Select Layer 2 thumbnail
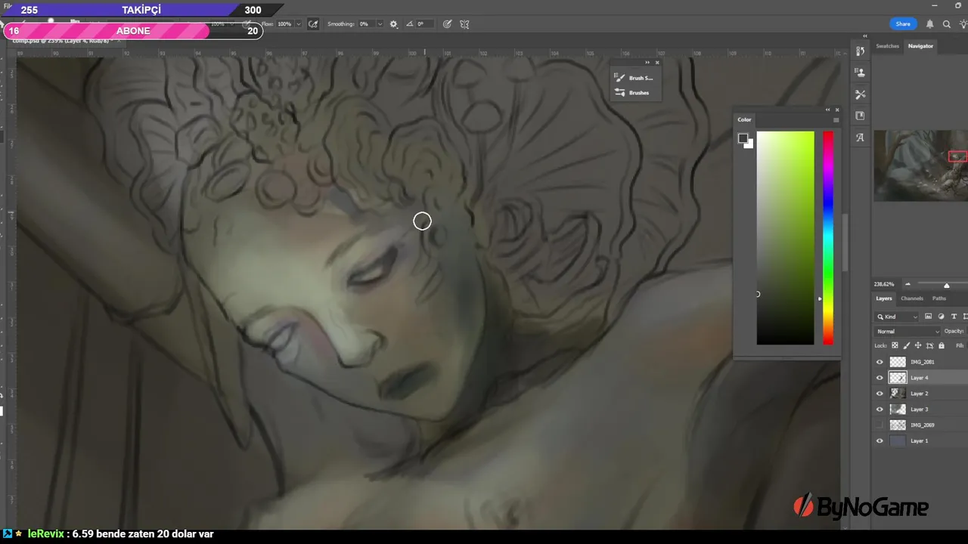 click(898, 394)
